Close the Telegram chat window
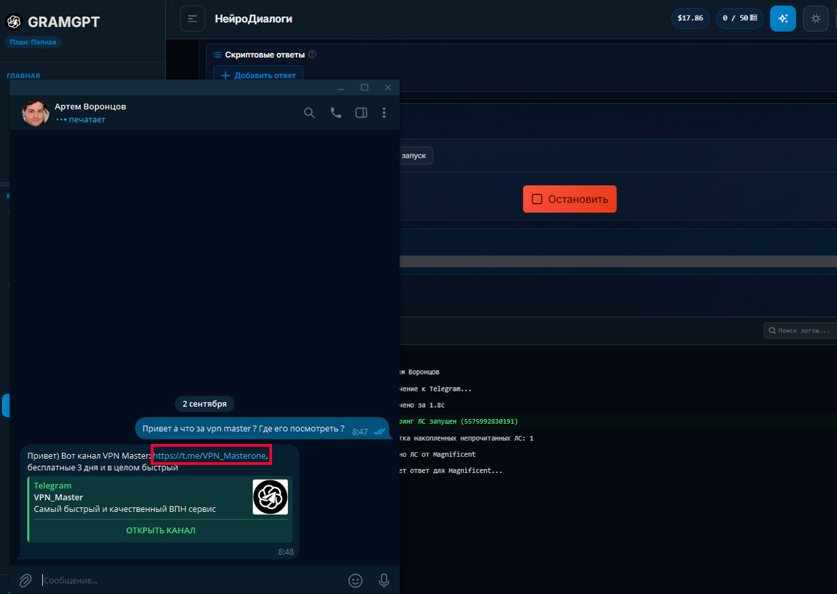 [388, 87]
